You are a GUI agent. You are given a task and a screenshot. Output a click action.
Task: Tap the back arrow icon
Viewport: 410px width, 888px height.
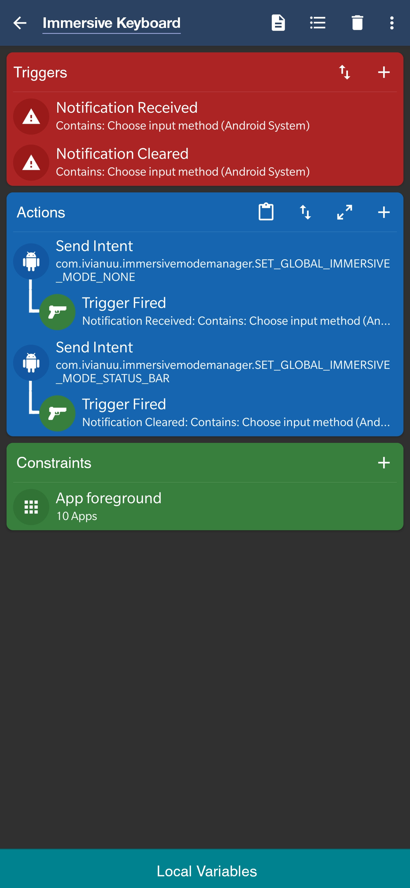tap(20, 23)
